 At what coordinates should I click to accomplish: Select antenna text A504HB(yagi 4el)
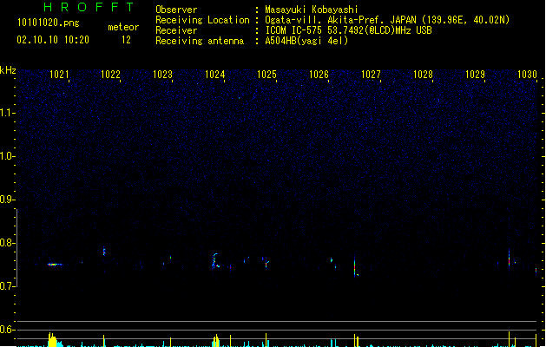tap(306, 41)
